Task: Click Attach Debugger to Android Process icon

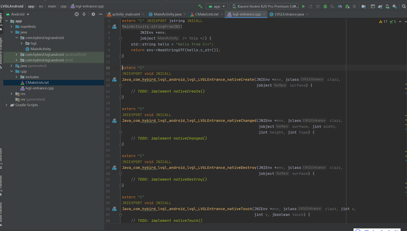Action: [x=347, y=6]
